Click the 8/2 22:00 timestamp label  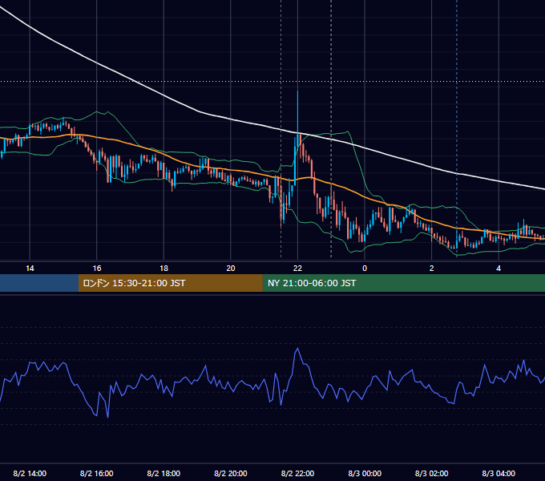(x=297, y=473)
